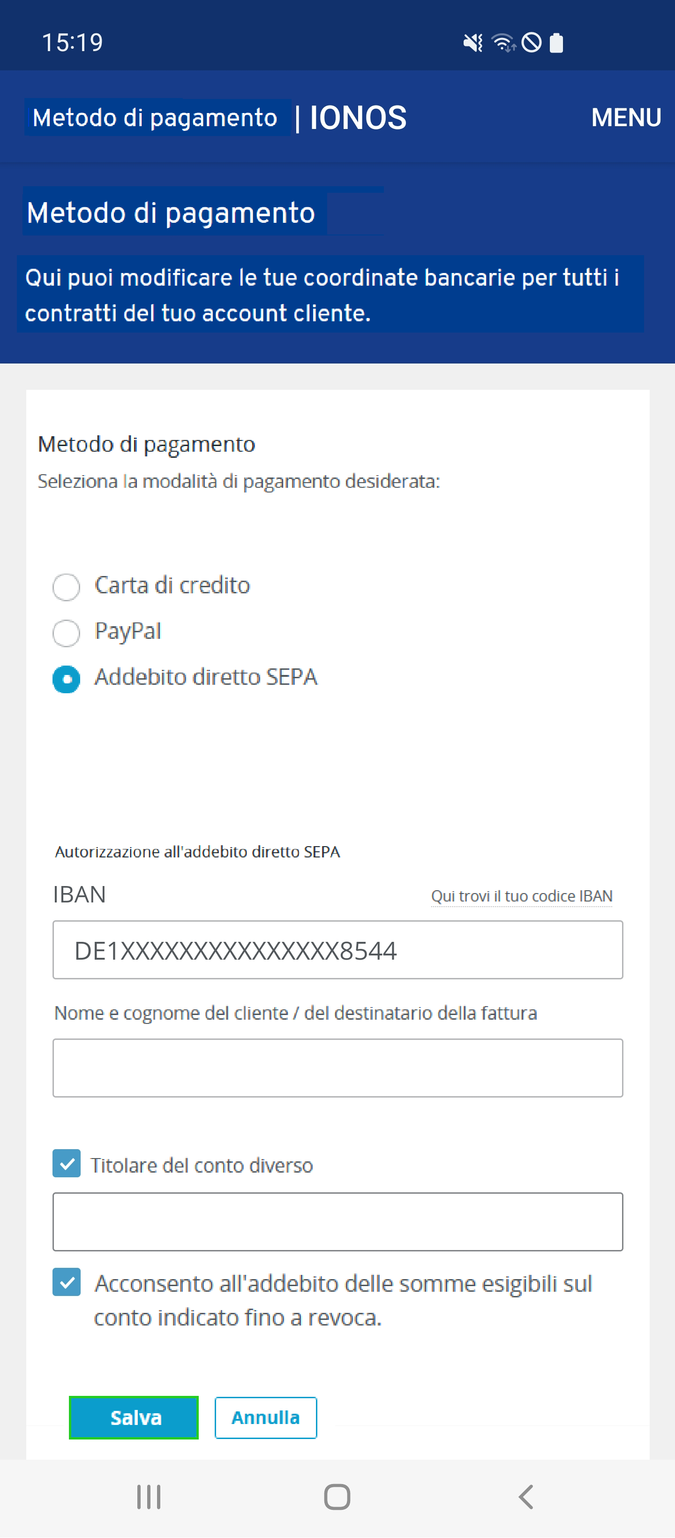
Task: Tap the Android back arrow icon
Action: [526, 1497]
